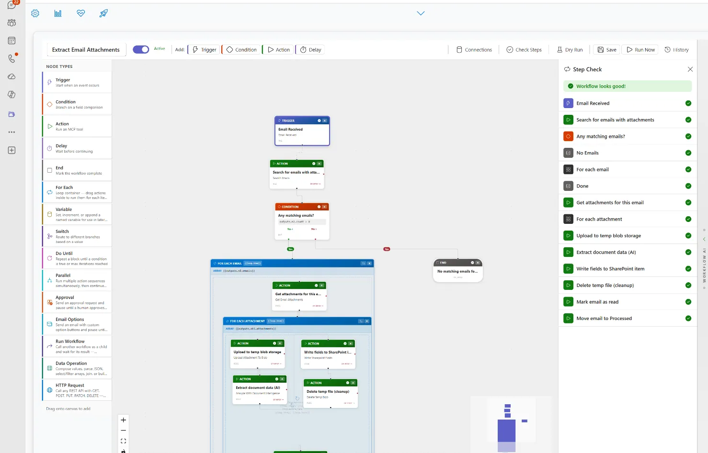This screenshot has height=453, width=708.
Task: Click the canvas minimap
Action: [x=511, y=424]
